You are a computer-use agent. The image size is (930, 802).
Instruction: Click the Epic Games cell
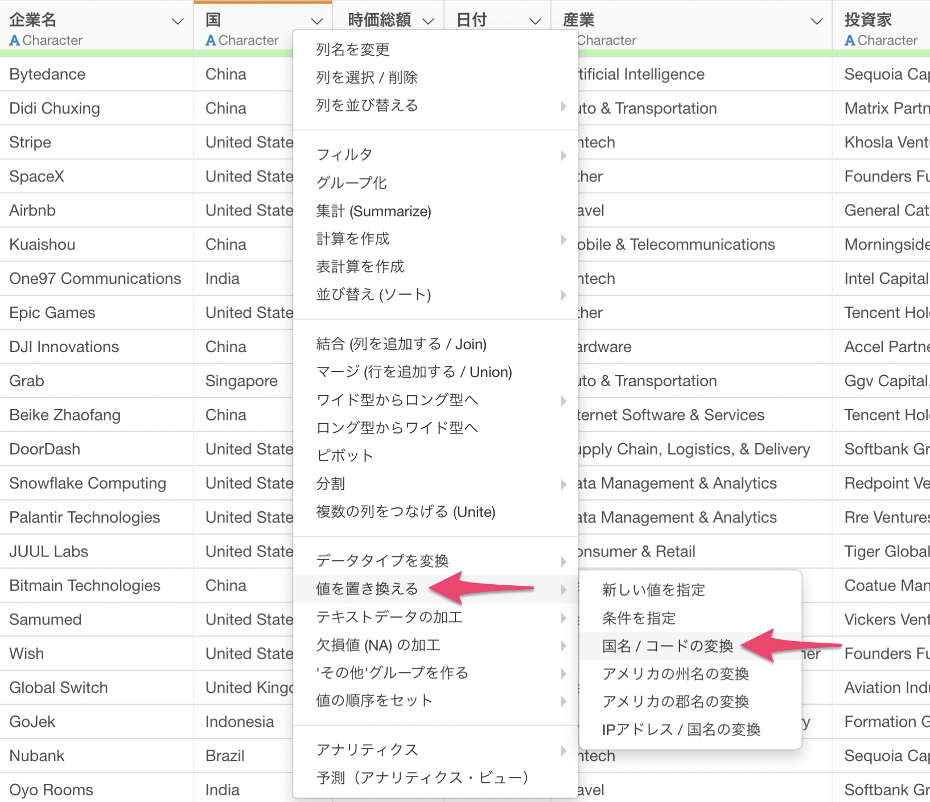coord(97,313)
